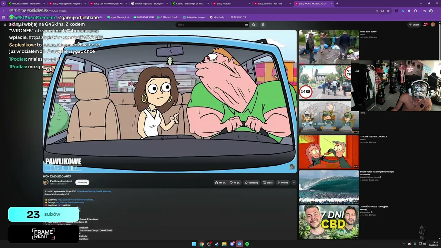441x248 pixels.
Task: Open the Cobblemon Freedo... bookmark
Action: 168,17
